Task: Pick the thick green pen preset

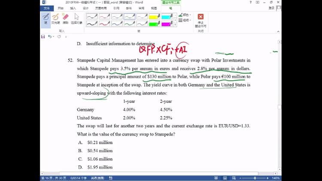Action: pyautogui.click(x=129, y=24)
